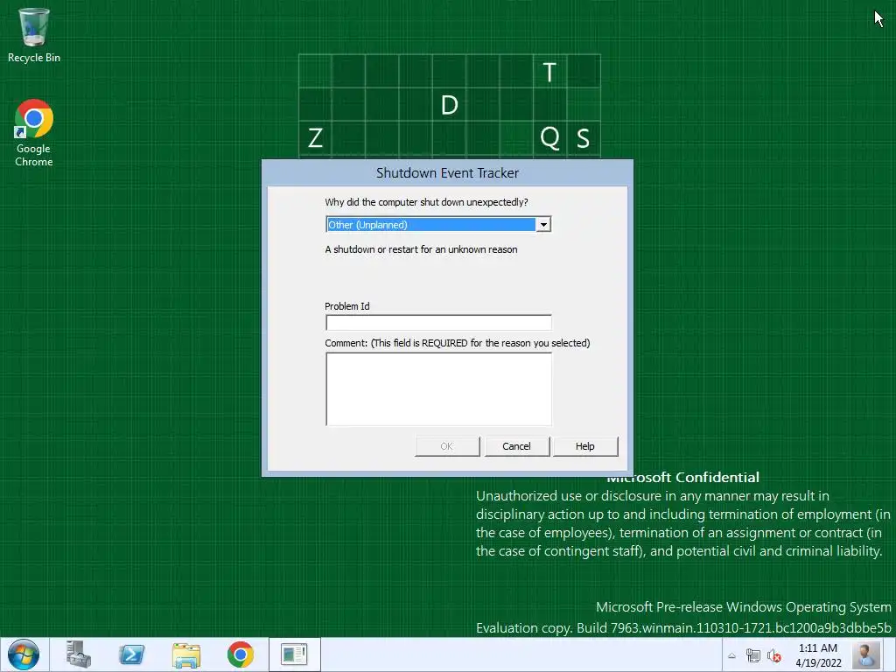The height and width of the screenshot is (672, 896).
Task: Click the greyed-out OK button
Action: coord(447,446)
